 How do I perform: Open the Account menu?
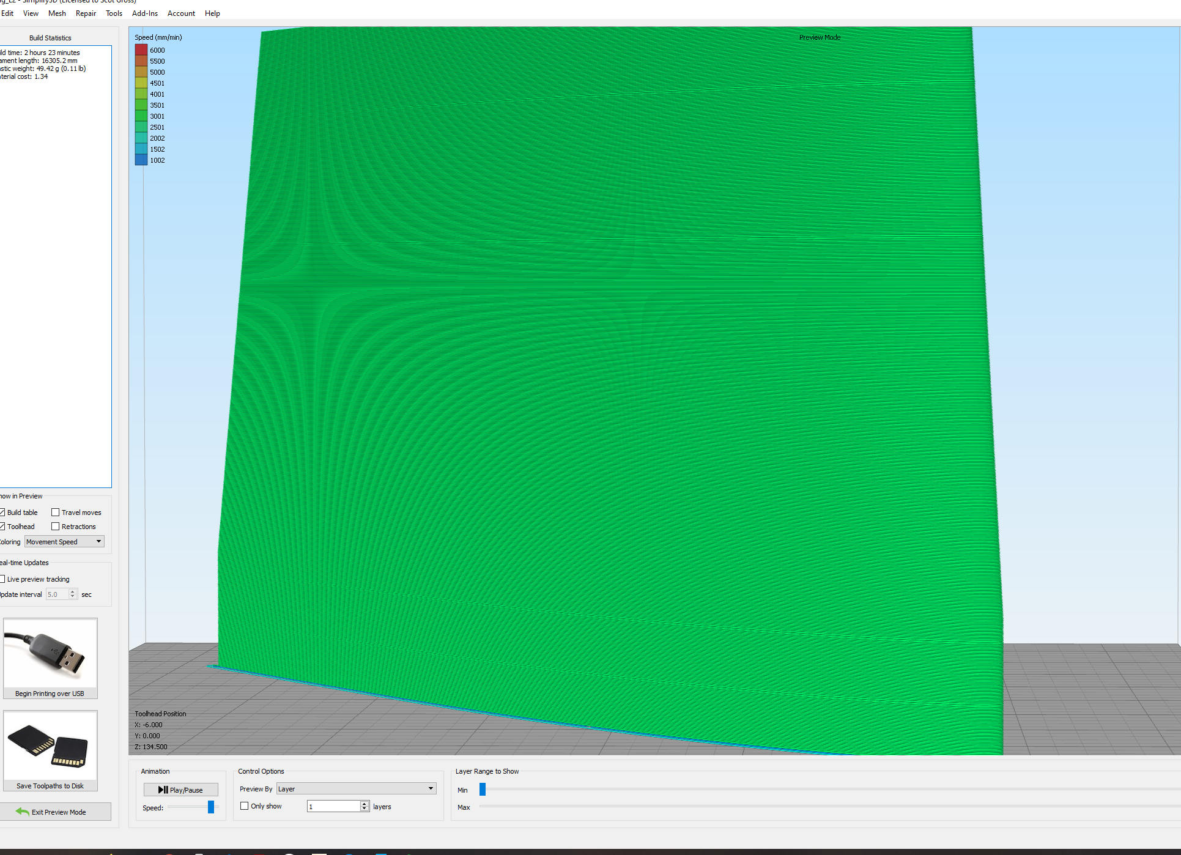point(181,13)
